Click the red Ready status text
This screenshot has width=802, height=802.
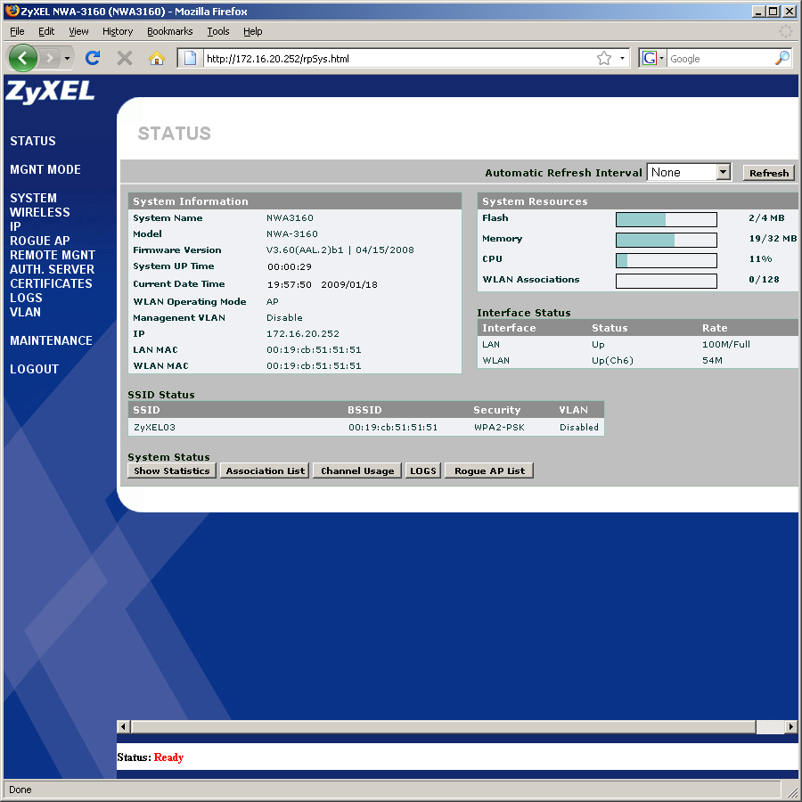[x=168, y=757]
